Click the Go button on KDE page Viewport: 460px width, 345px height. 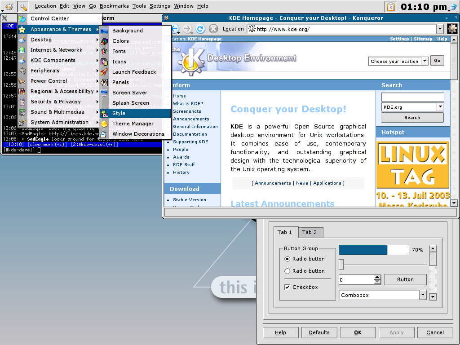point(437,61)
